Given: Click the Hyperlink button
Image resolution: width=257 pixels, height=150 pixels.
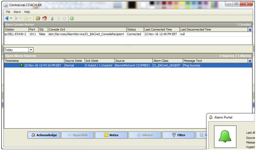Looking at the screenshot, I should (78, 135).
